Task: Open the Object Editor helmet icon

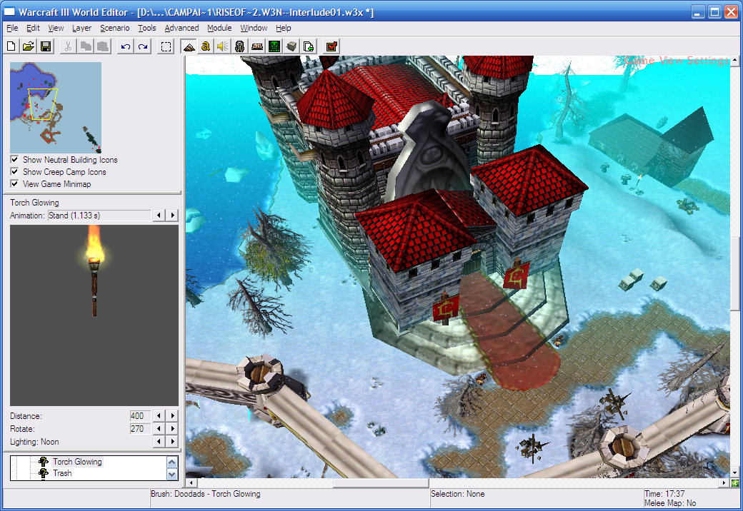Action: (240, 46)
